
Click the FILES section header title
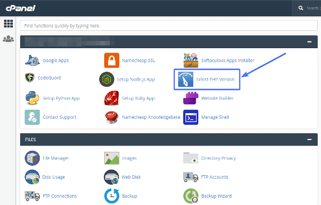(30, 139)
